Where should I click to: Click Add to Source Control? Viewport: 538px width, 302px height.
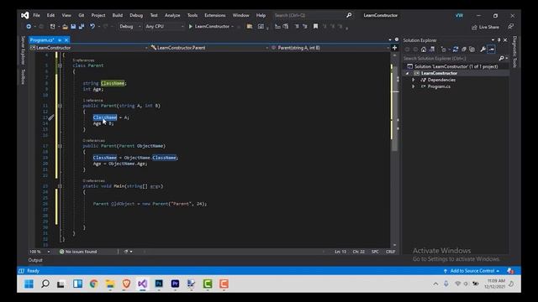tap(472, 271)
